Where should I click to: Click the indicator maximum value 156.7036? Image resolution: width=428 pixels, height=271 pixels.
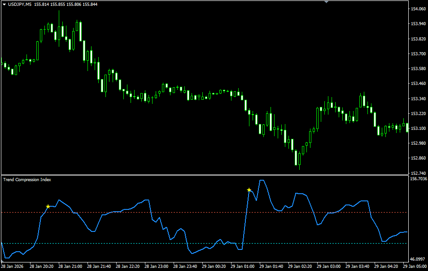(418, 179)
